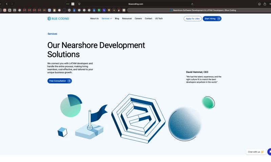Open the Share menu icon
Screen dimensions: 271x162
pyautogui.click(x=265, y=4)
